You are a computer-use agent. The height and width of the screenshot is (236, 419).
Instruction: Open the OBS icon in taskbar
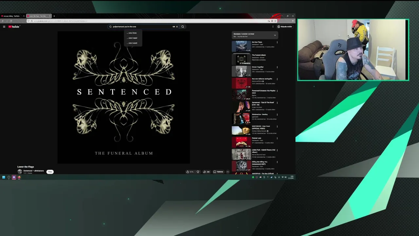point(9,177)
